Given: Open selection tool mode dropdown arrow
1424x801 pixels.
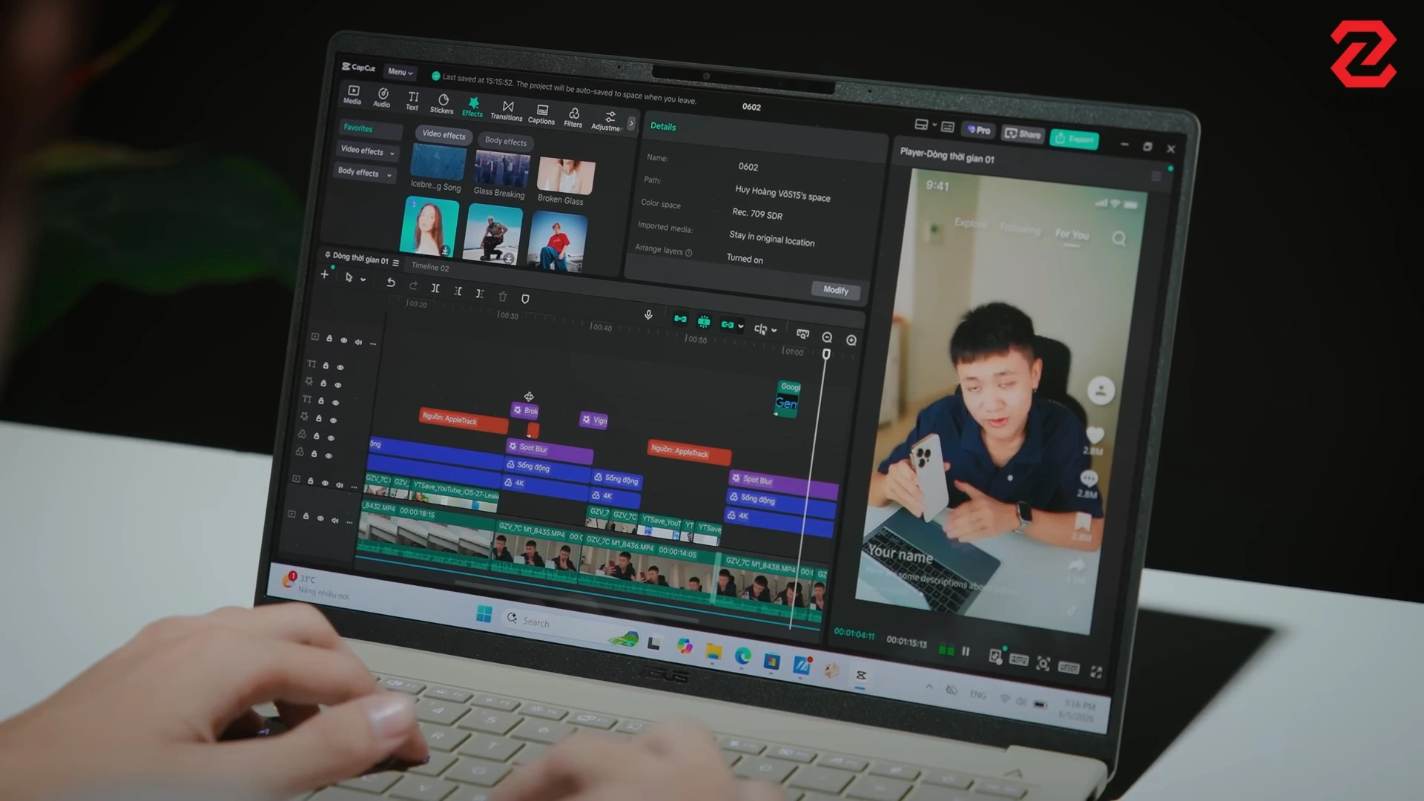Looking at the screenshot, I should point(363,280).
